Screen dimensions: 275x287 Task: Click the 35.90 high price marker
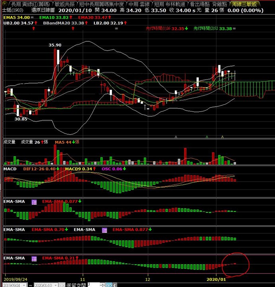pyautogui.click(x=55, y=45)
